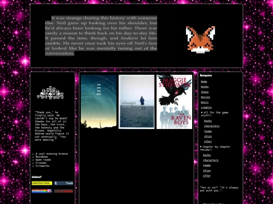Open books under all for the game
The height and width of the screenshot is (204, 273).
[x=208, y=121]
